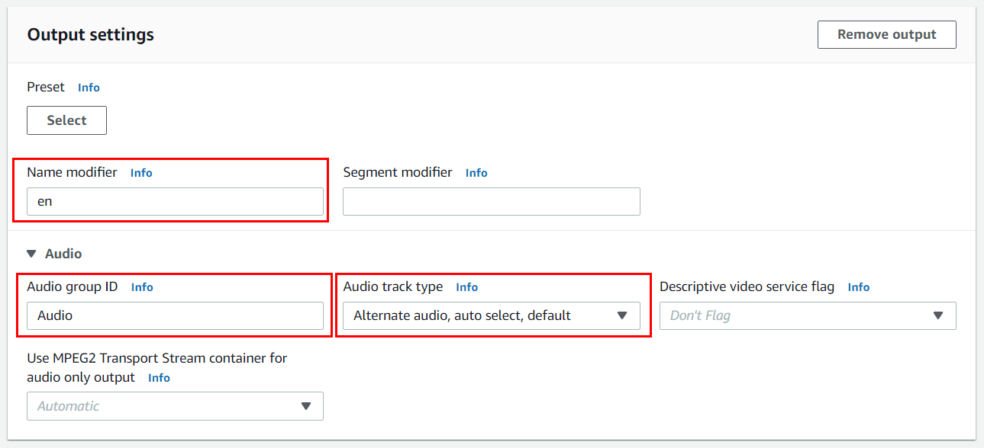Click the Audio group ID input field

(x=175, y=315)
